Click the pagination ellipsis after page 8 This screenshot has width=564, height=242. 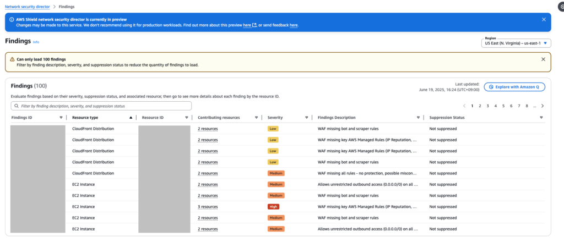[534, 106]
